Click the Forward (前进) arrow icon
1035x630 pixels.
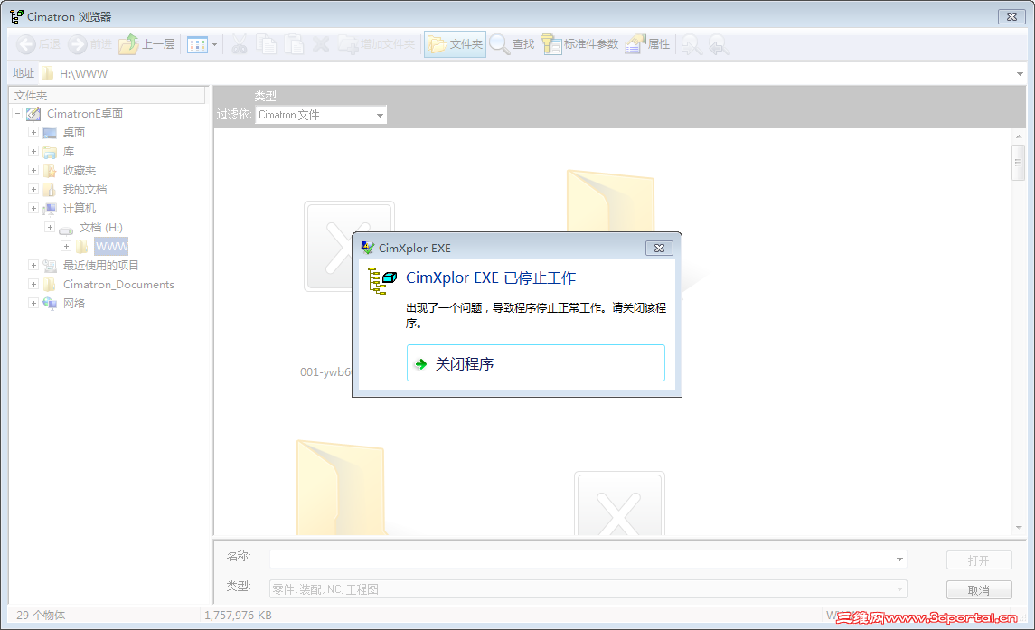click(77, 44)
